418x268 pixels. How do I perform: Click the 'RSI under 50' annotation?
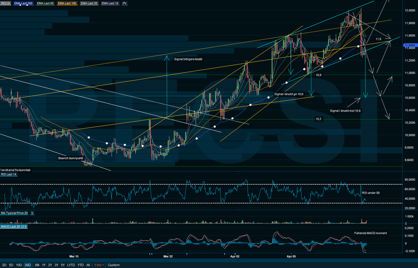(x=370, y=192)
